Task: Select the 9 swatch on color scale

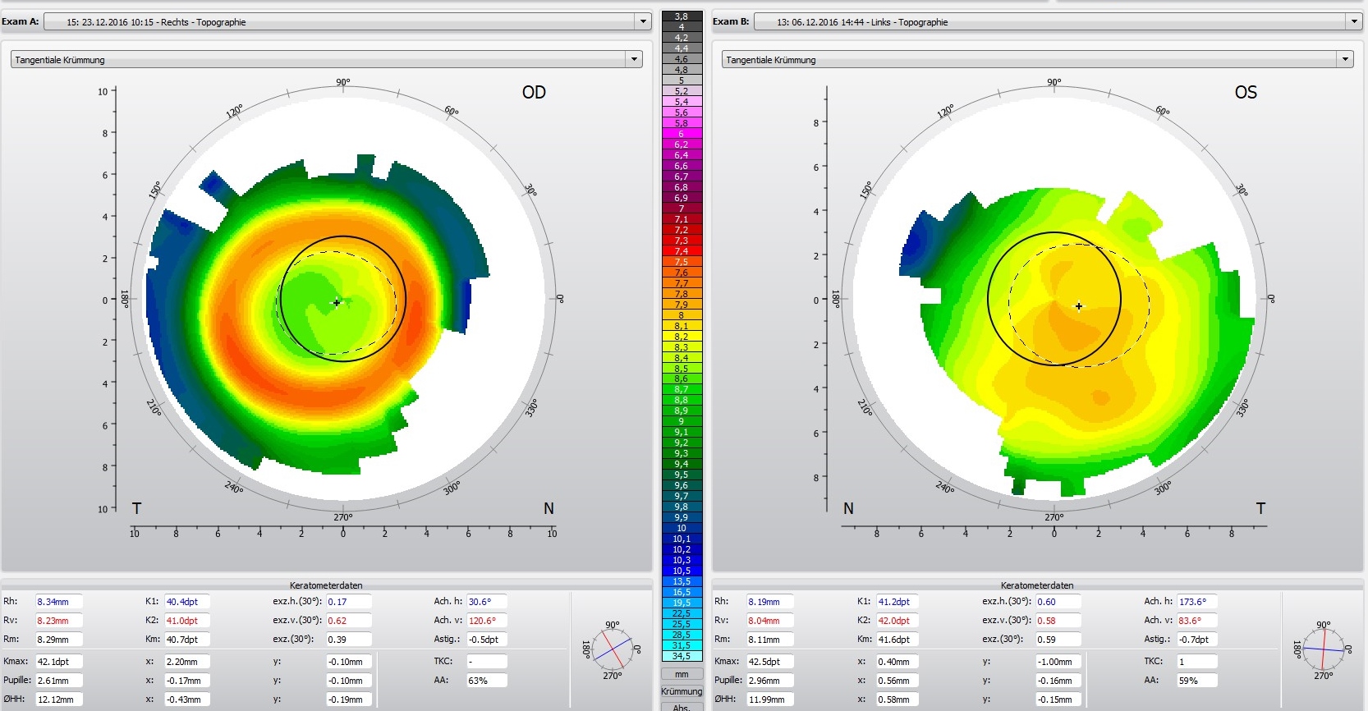Action: coord(682,421)
